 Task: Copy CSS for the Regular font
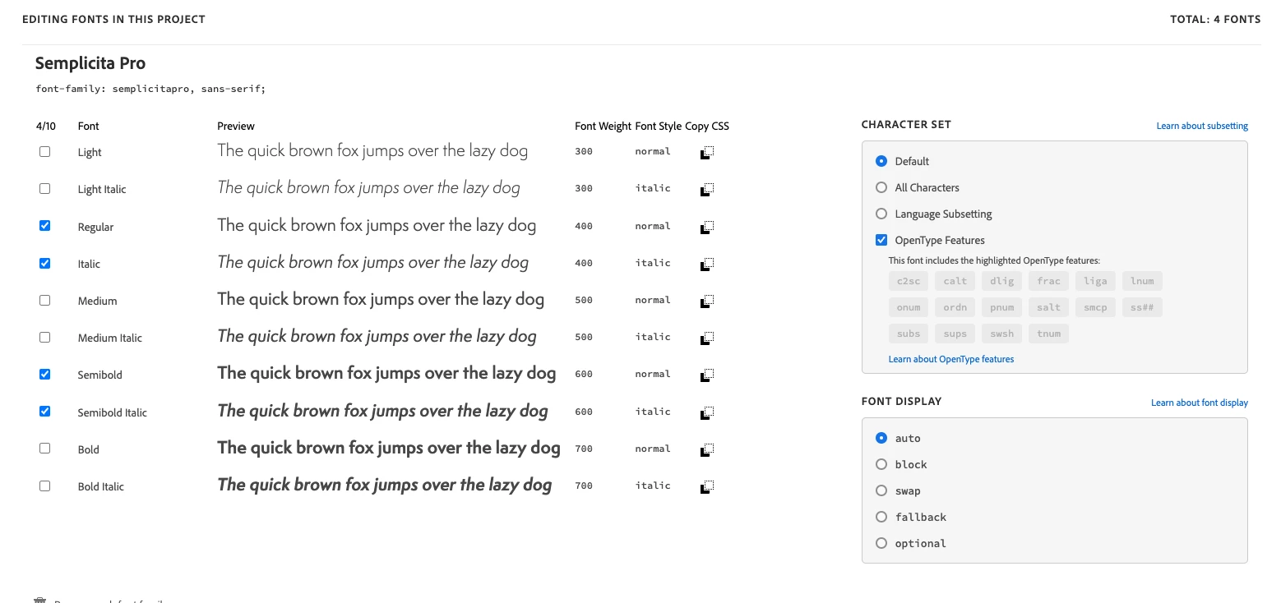pyautogui.click(x=707, y=227)
